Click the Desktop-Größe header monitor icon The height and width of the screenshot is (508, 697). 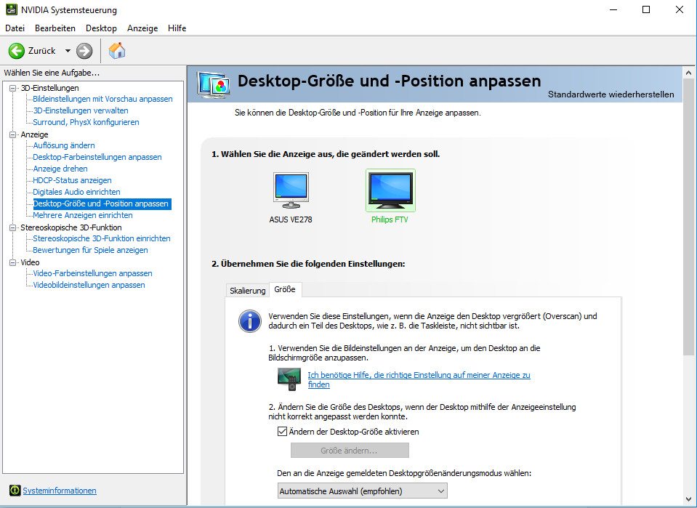[214, 84]
